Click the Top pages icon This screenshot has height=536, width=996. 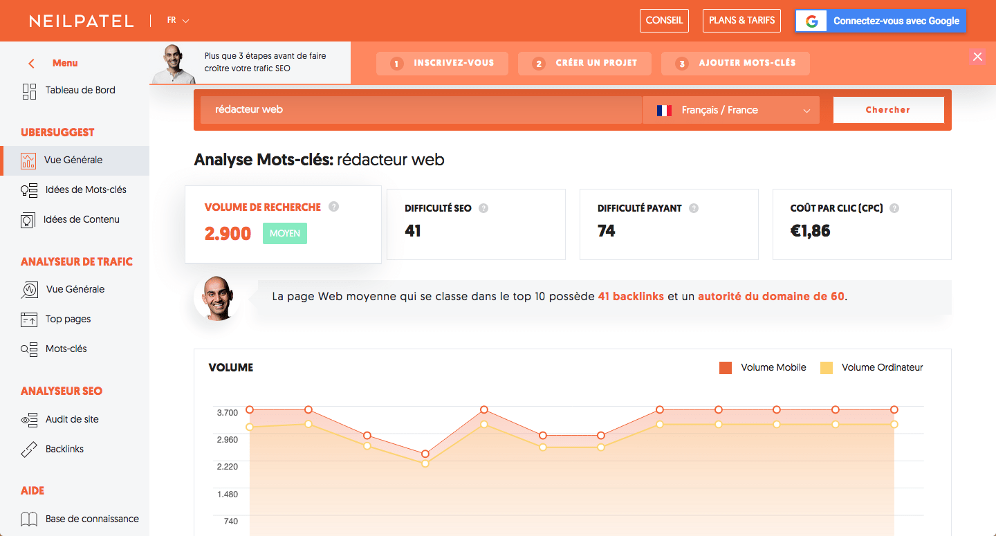coord(29,320)
